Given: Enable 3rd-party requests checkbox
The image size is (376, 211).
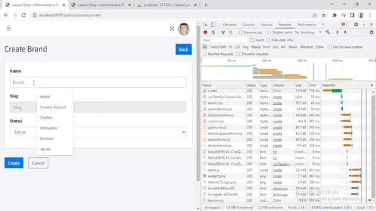Looking at the screenshot, I should tap(237, 54).
